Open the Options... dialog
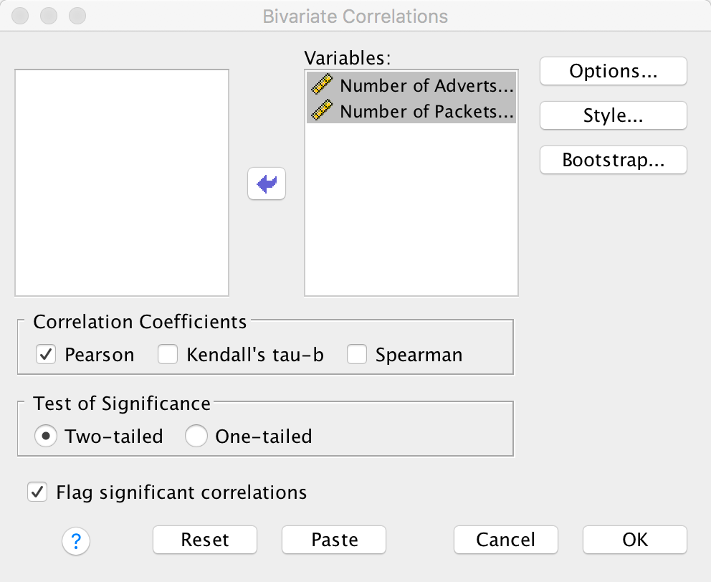711x582 pixels. coord(613,71)
